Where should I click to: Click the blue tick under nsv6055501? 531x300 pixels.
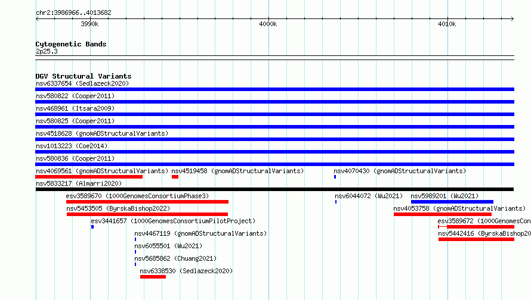(135, 252)
